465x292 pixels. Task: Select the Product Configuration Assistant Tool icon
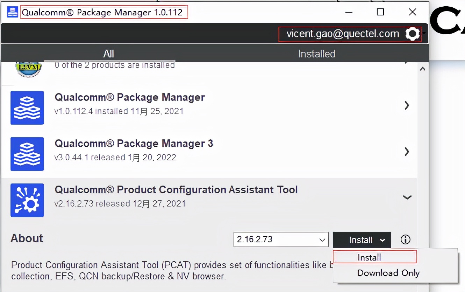(x=27, y=200)
